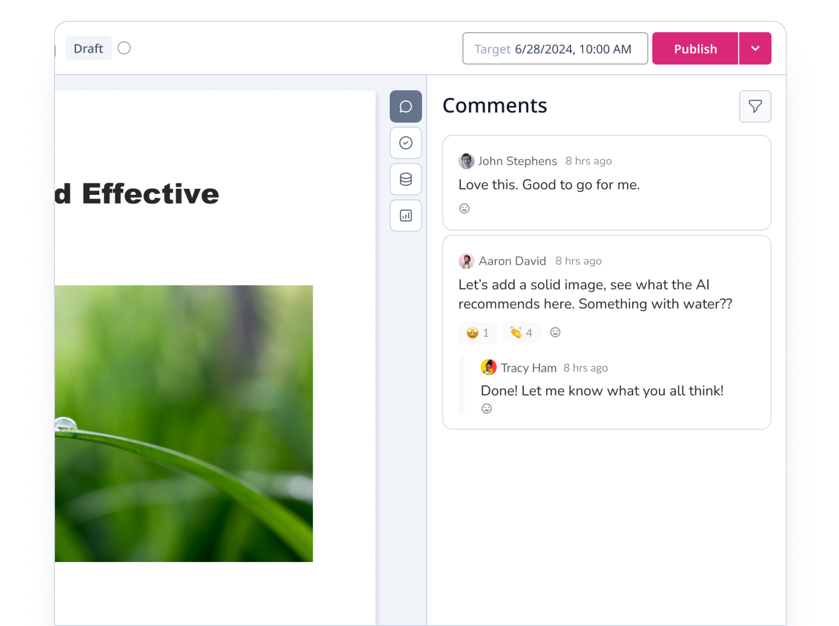
Task: Toggle the clapping hands reaction count
Action: (521, 333)
